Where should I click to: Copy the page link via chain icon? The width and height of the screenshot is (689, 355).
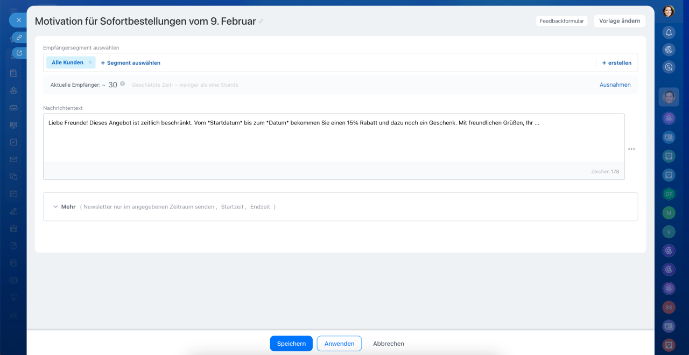click(19, 37)
